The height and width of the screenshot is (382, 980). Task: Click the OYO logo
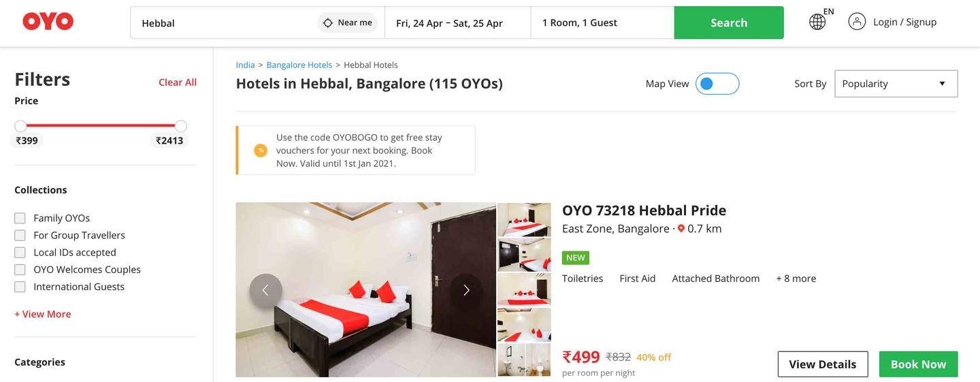(x=48, y=22)
